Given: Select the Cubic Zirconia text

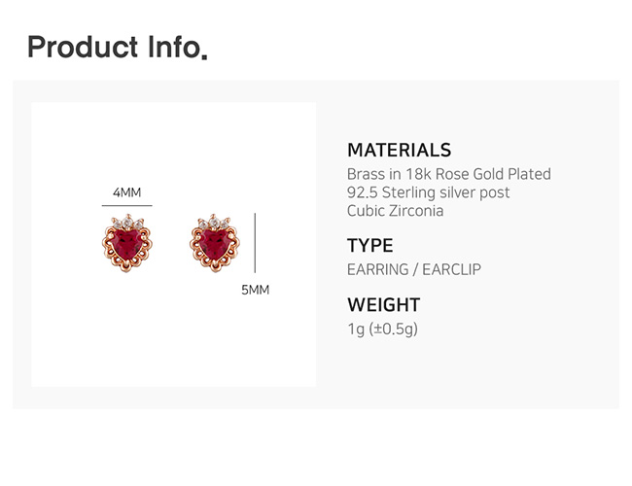Looking at the screenshot, I should coord(395,211).
